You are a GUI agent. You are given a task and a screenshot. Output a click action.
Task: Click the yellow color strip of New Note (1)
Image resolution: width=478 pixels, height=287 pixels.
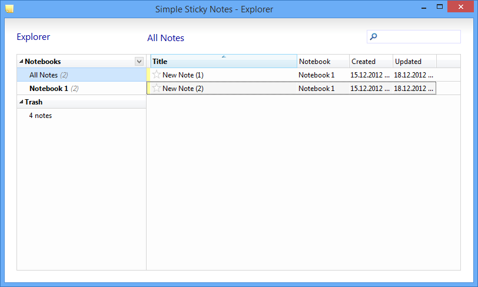148,75
